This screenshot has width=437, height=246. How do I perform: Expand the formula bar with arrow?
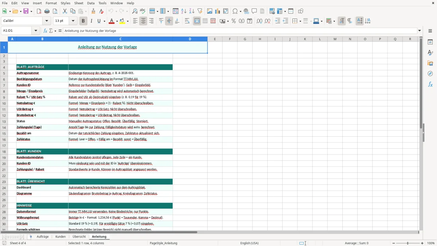click(420, 31)
